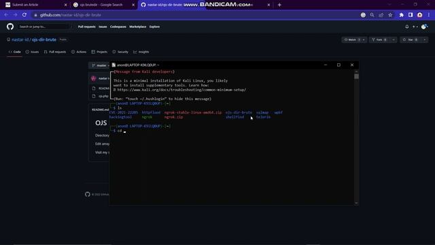This screenshot has width=435, height=245.
Task: Maximize the terminal window
Action: pyautogui.click(x=338, y=65)
